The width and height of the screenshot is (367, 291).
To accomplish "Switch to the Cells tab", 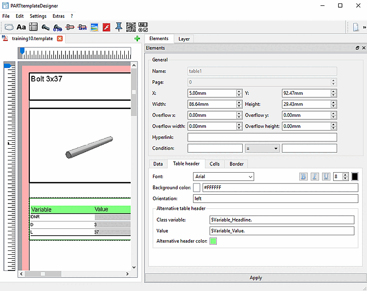I will [214, 164].
